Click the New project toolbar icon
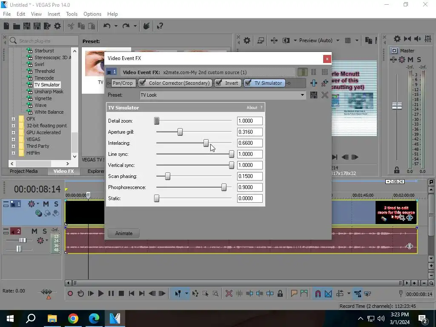This screenshot has width=436, height=327. [6, 26]
